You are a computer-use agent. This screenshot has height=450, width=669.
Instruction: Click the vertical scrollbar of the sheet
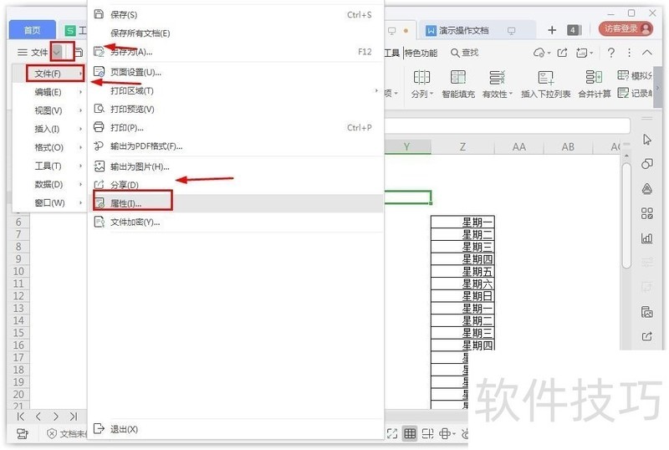(626, 216)
